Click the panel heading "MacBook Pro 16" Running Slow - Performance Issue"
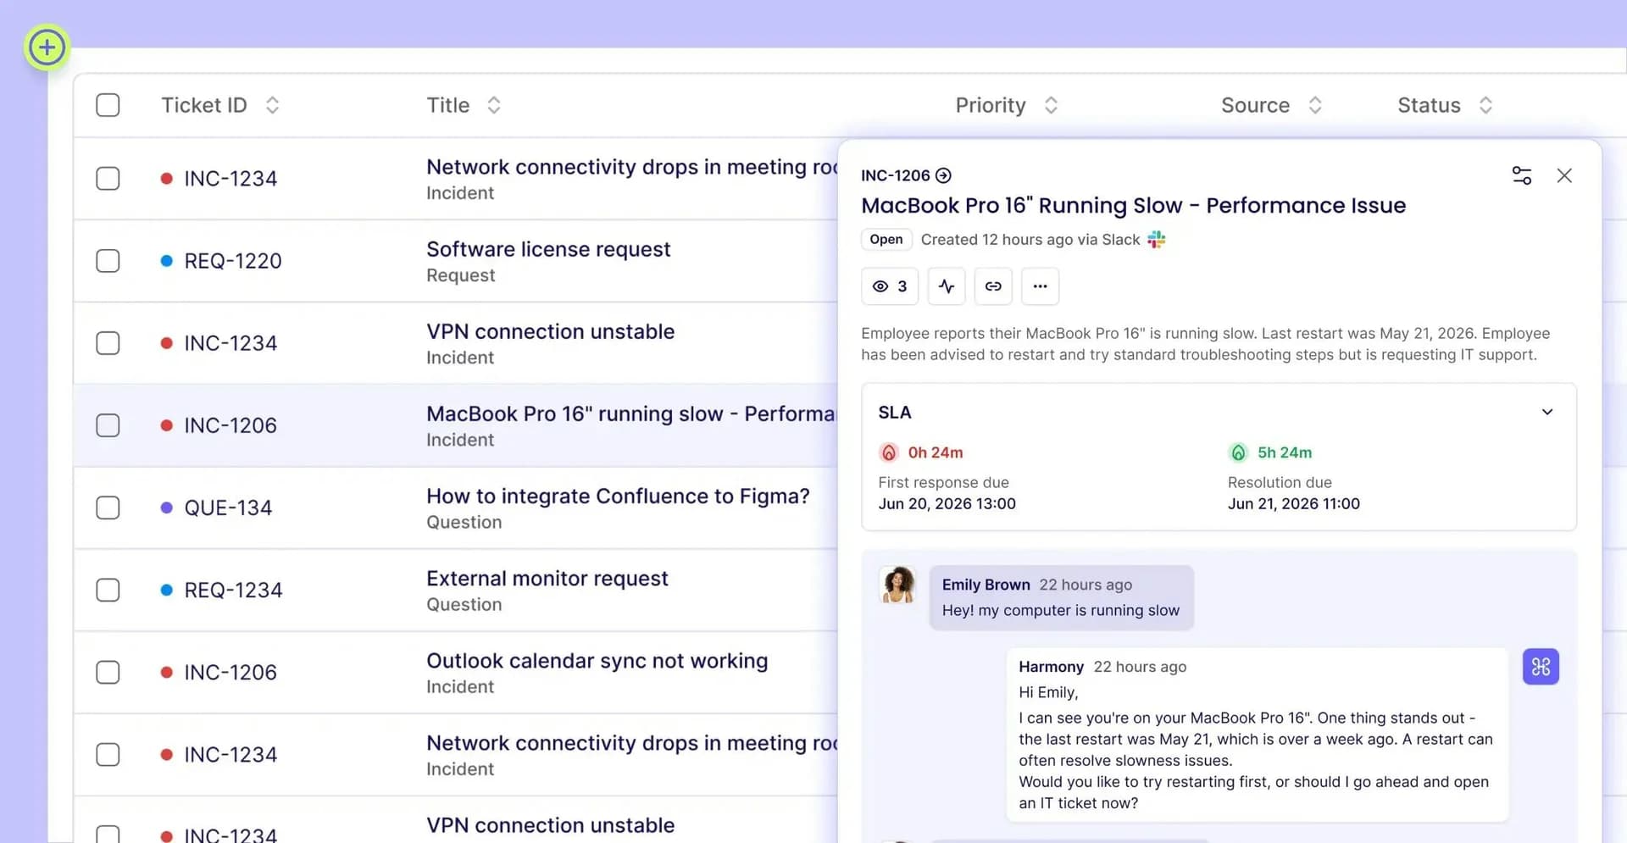This screenshot has height=843, width=1627. [x=1133, y=206]
